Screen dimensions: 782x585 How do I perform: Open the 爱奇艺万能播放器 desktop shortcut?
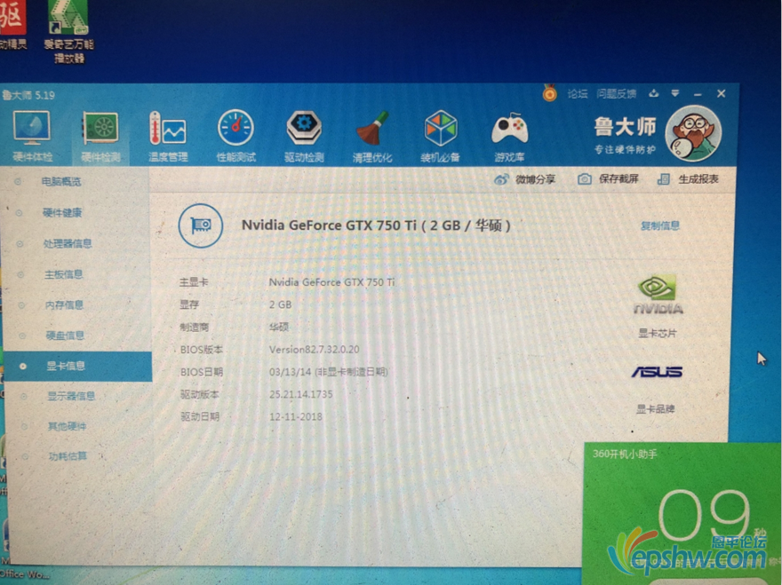[x=68, y=31]
